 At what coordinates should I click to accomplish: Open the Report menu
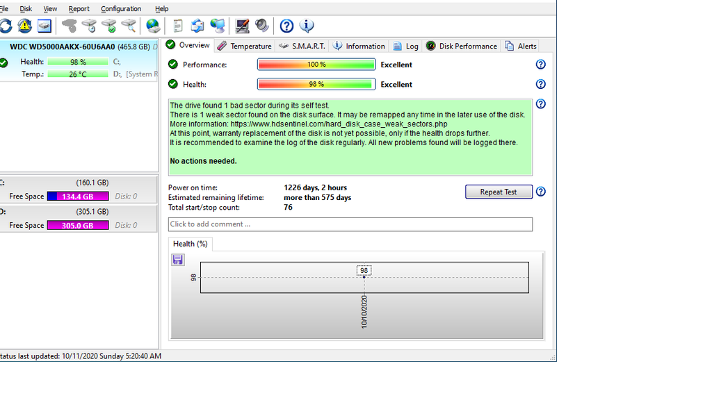point(79,8)
